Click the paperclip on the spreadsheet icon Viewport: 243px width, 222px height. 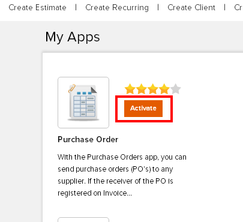coord(72,89)
